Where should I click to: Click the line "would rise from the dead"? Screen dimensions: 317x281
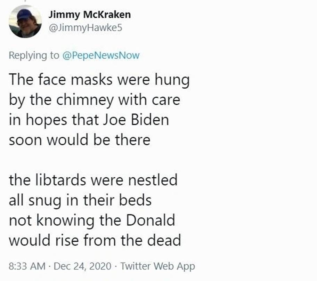click(95, 240)
